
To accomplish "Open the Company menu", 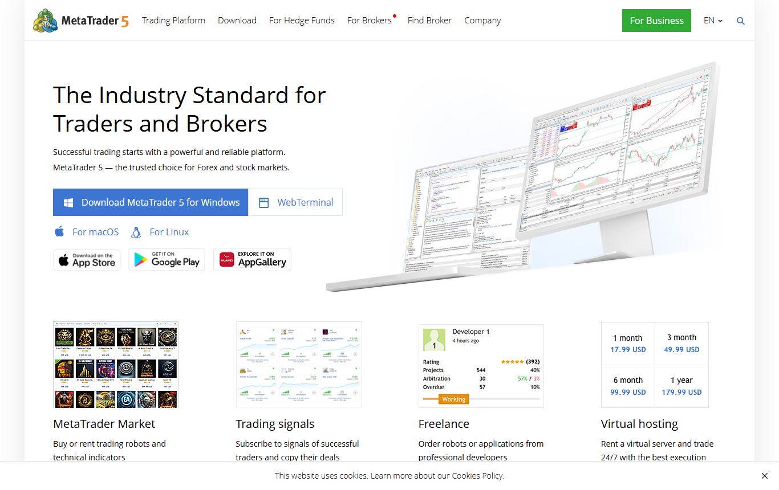I will point(482,21).
